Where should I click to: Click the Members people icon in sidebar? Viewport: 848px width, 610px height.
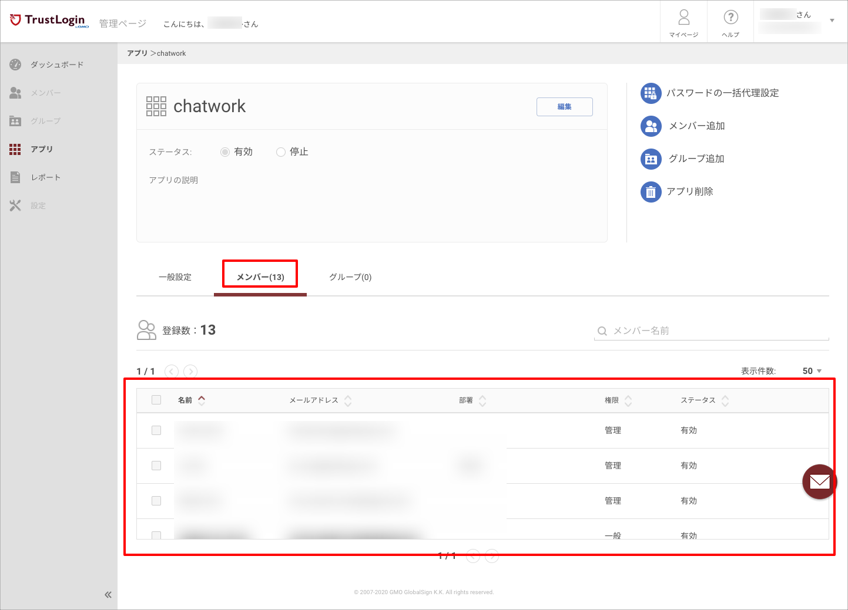[15, 93]
